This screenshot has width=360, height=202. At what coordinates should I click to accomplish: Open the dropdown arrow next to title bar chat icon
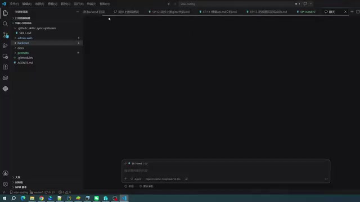[x=310, y=4]
